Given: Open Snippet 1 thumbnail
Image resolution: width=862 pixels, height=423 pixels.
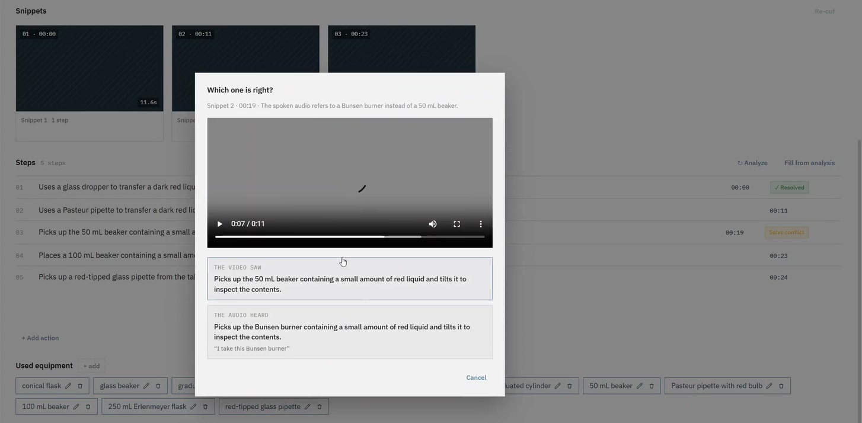Looking at the screenshot, I should click(90, 68).
